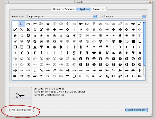Select the highlighted upper blade scissors glyph

pyautogui.click(x=22, y=24)
